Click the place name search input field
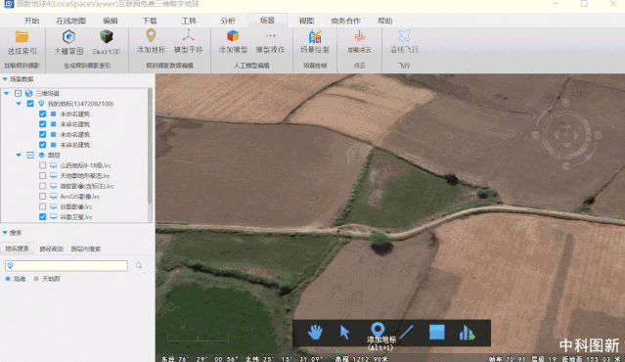 point(67,265)
